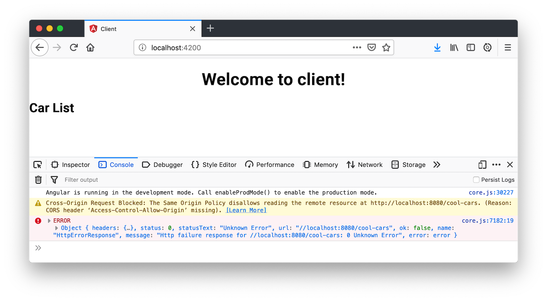Image resolution: width=547 pixels, height=301 pixels.
Task: Open the Library bookshelf icon
Action: (x=454, y=48)
